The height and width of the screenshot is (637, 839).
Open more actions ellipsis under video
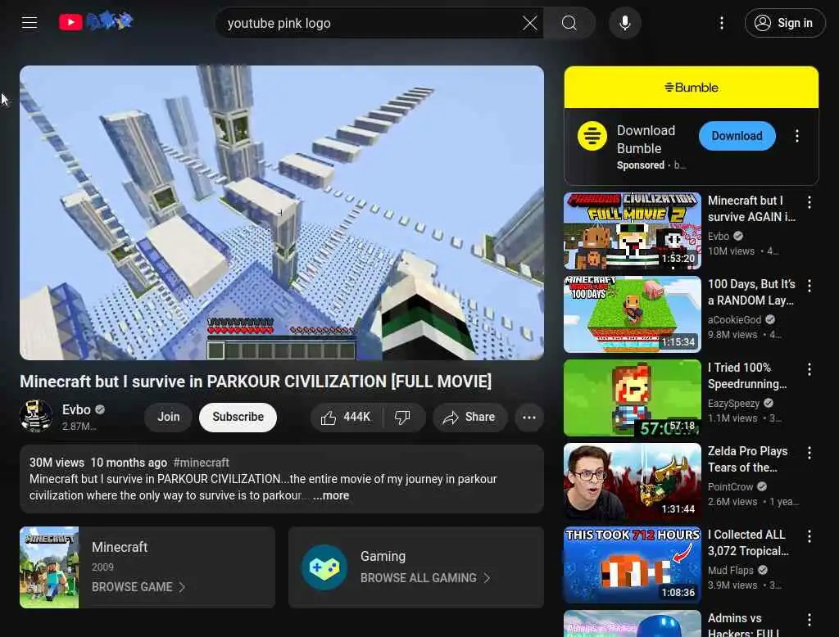529,418
